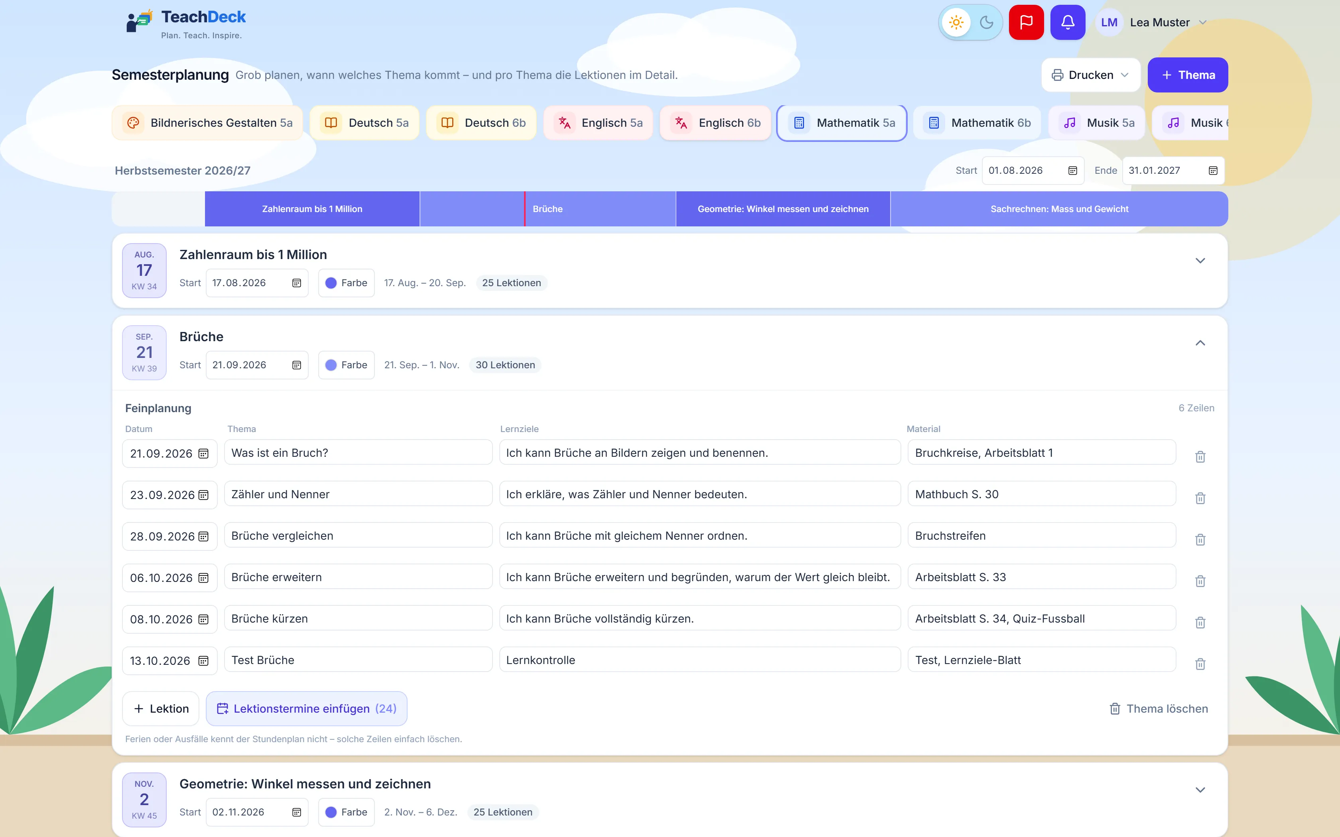The width and height of the screenshot is (1340, 837).
Task: Open Farbe picker for Geometrie topic
Action: [x=346, y=812]
